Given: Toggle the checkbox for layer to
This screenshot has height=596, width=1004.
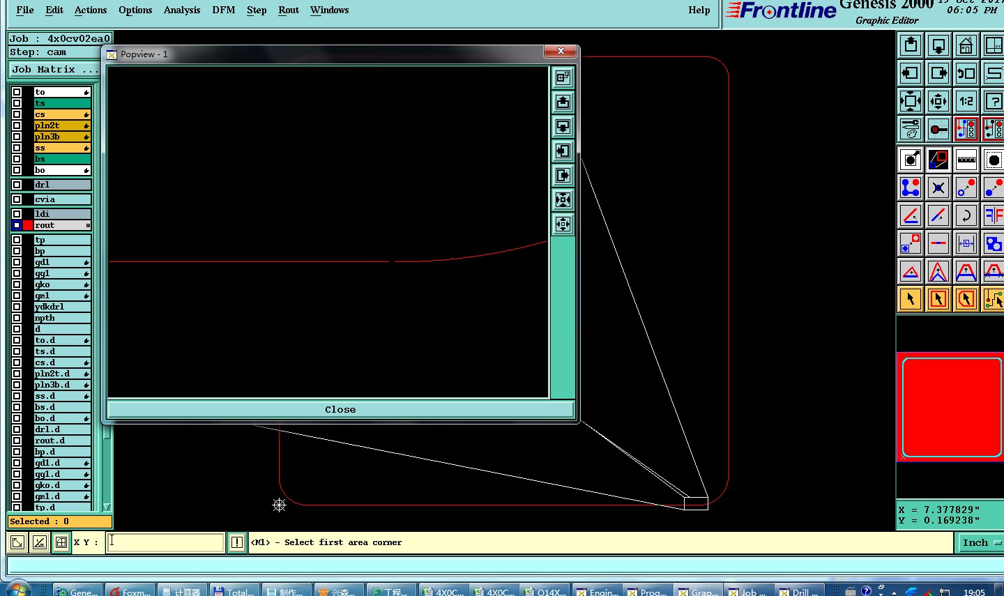Looking at the screenshot, I should pyautogui.click(x=17, y=92).
